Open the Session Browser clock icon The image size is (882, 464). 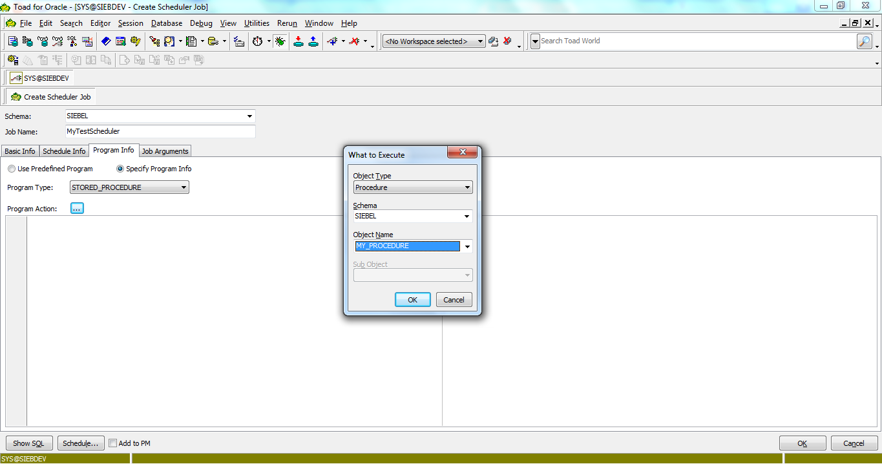pos(258,41)
